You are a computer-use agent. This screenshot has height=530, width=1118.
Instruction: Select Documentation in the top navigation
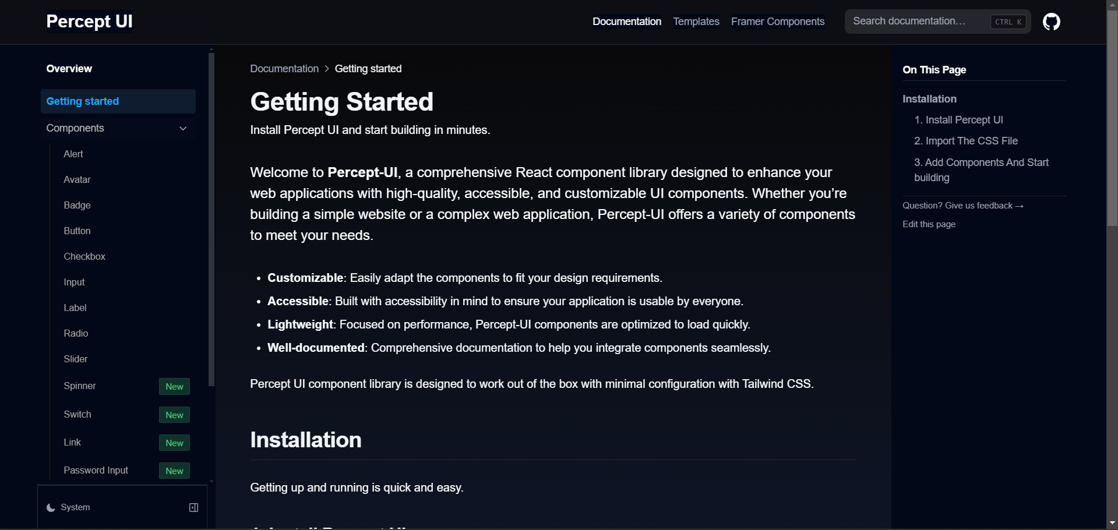[x=627, y=21]
